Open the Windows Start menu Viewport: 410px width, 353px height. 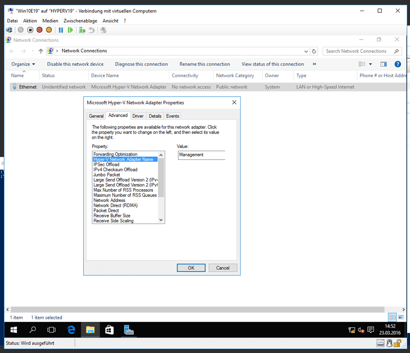coord(14,330)
